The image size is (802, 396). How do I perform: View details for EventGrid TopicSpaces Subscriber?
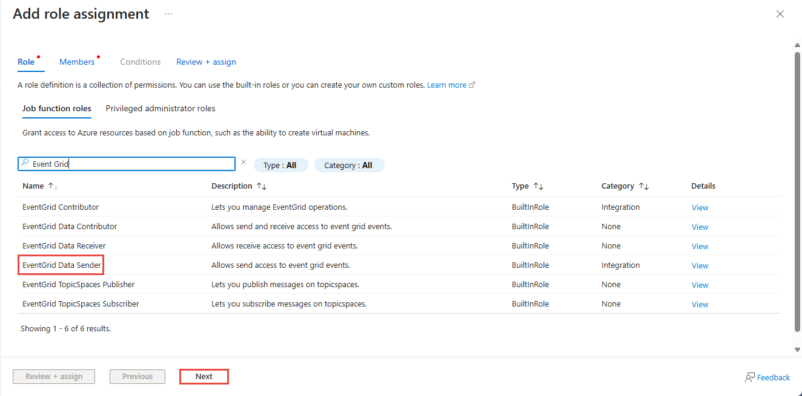[x=700, y=304]
